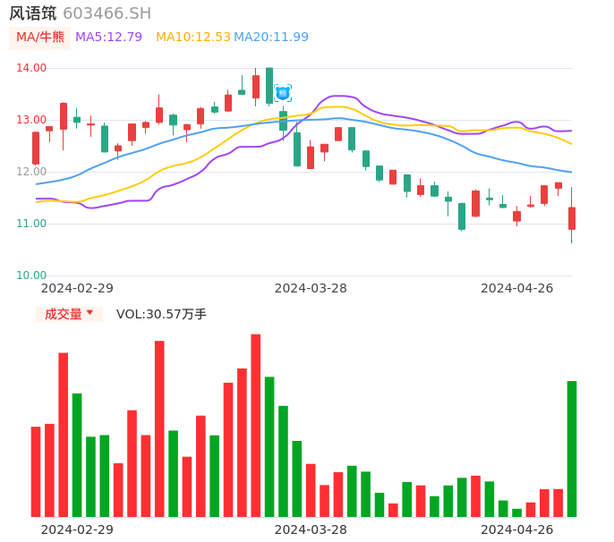Open the 成交量 indicator dropdown
Image resolution: width=614 pixels, height=542 pixels.
(x=64, y=314)
